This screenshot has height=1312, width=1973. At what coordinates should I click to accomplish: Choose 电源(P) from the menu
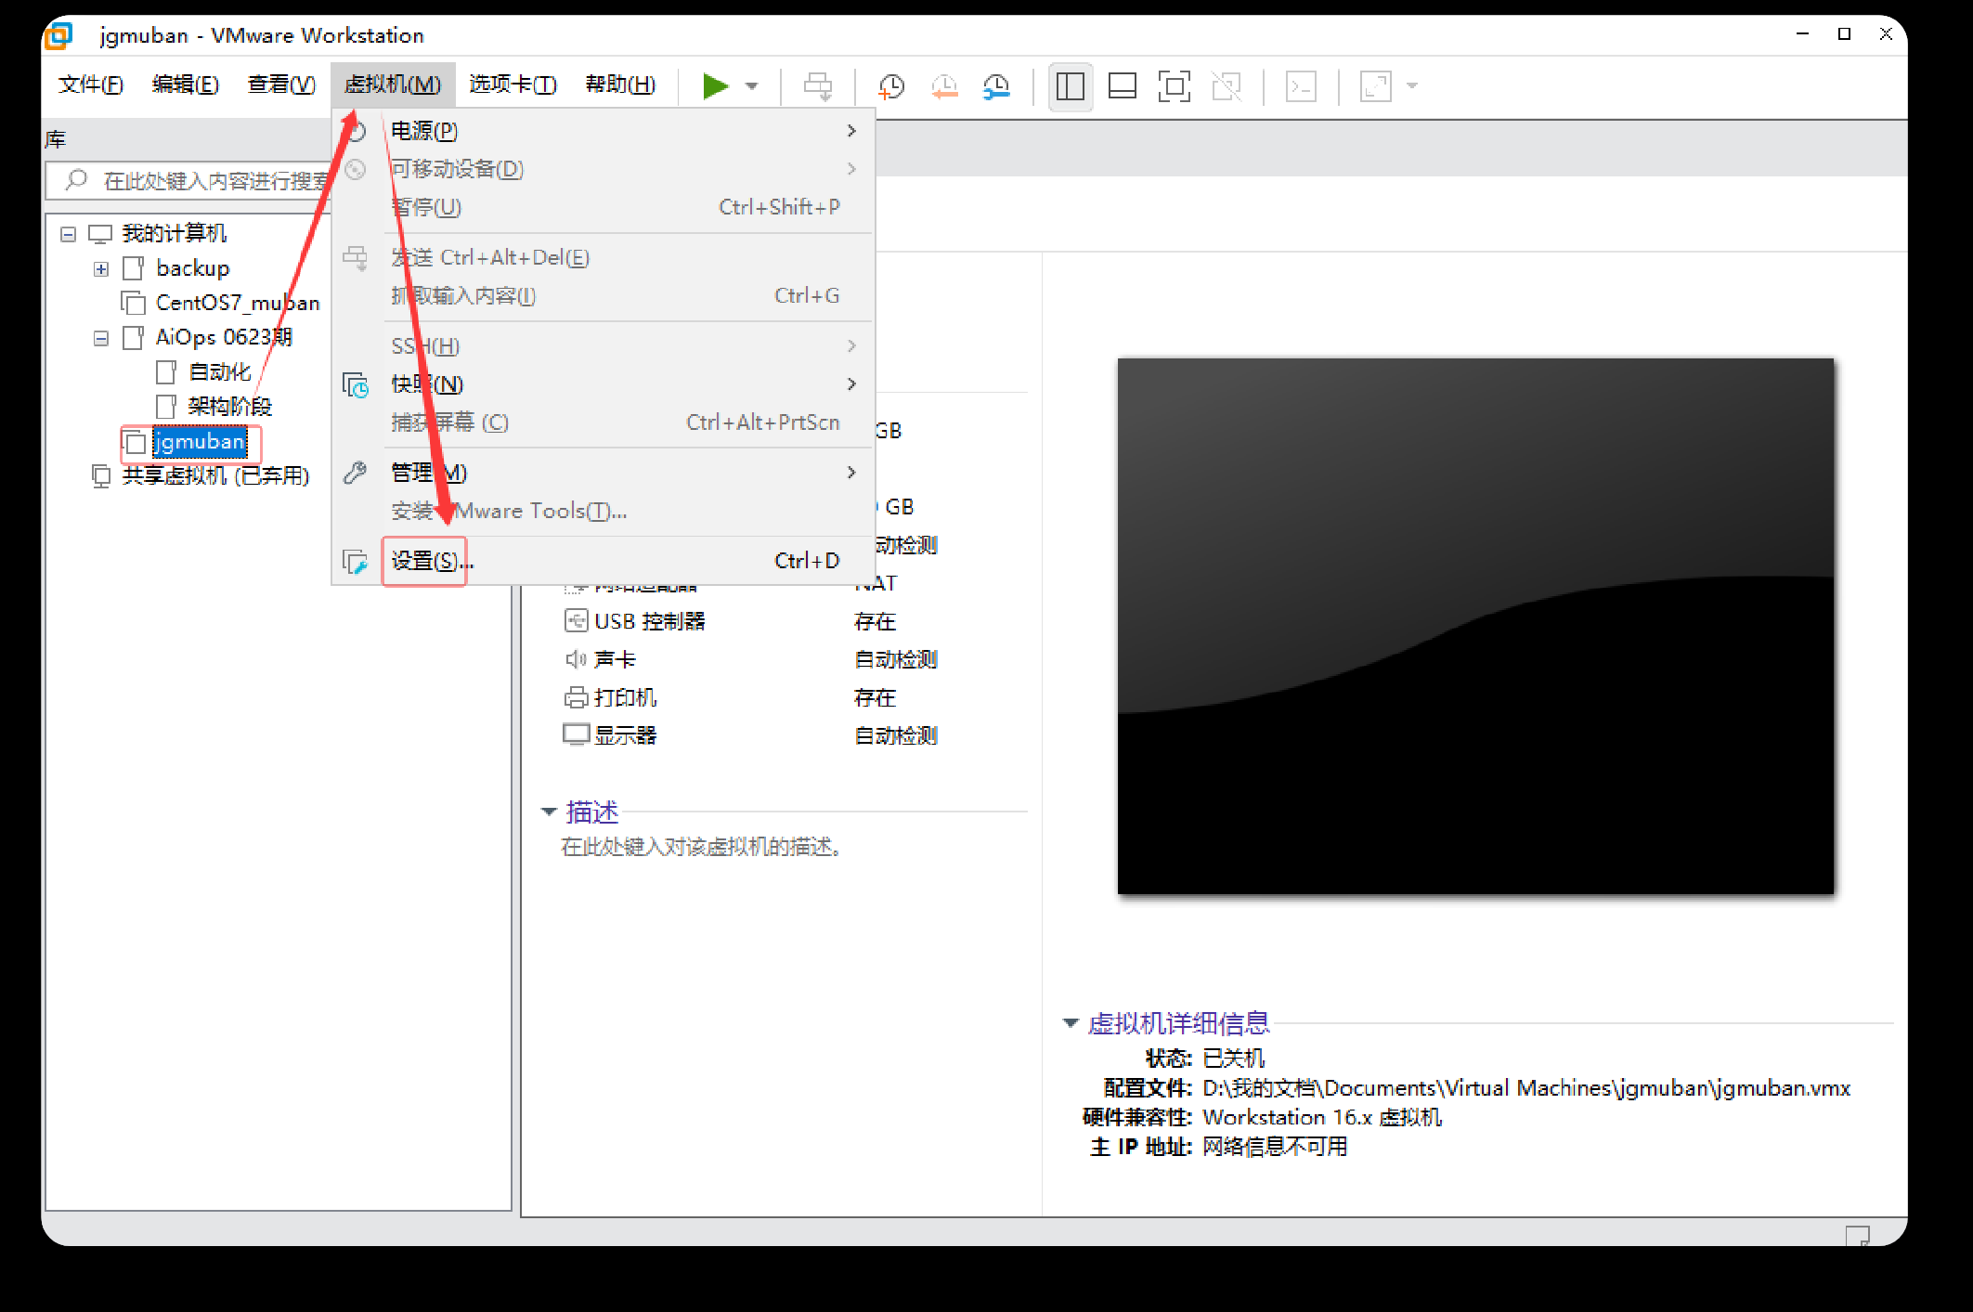[604, 131]
